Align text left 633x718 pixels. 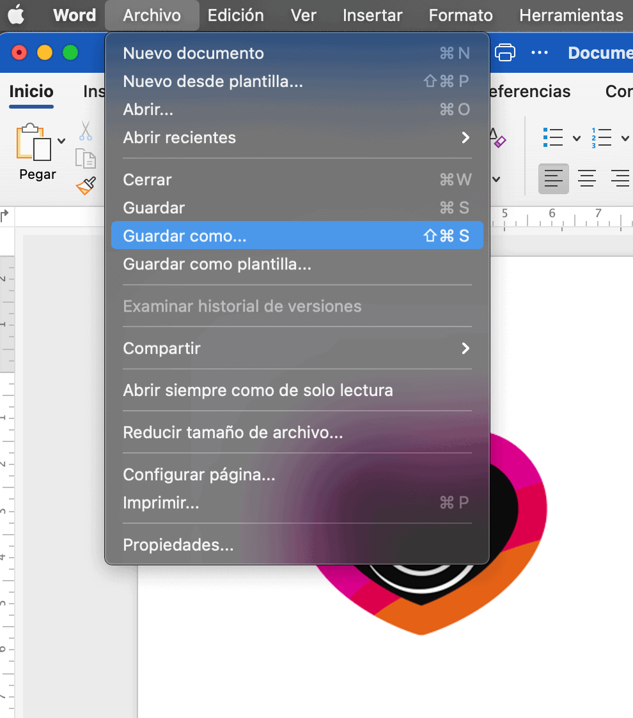(x=553, y=179)
